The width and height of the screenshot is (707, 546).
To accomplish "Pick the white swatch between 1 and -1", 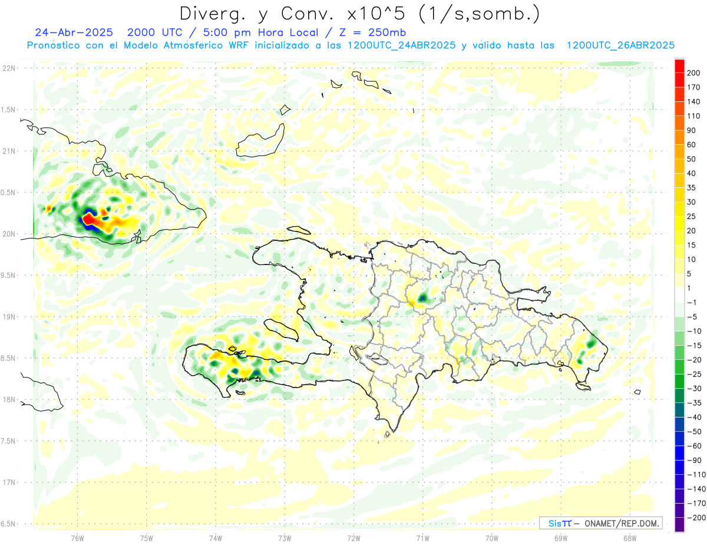I will pos(679,295).
